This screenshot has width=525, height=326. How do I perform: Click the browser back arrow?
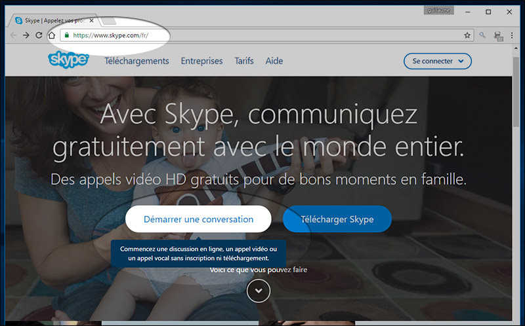pos(13,35)
